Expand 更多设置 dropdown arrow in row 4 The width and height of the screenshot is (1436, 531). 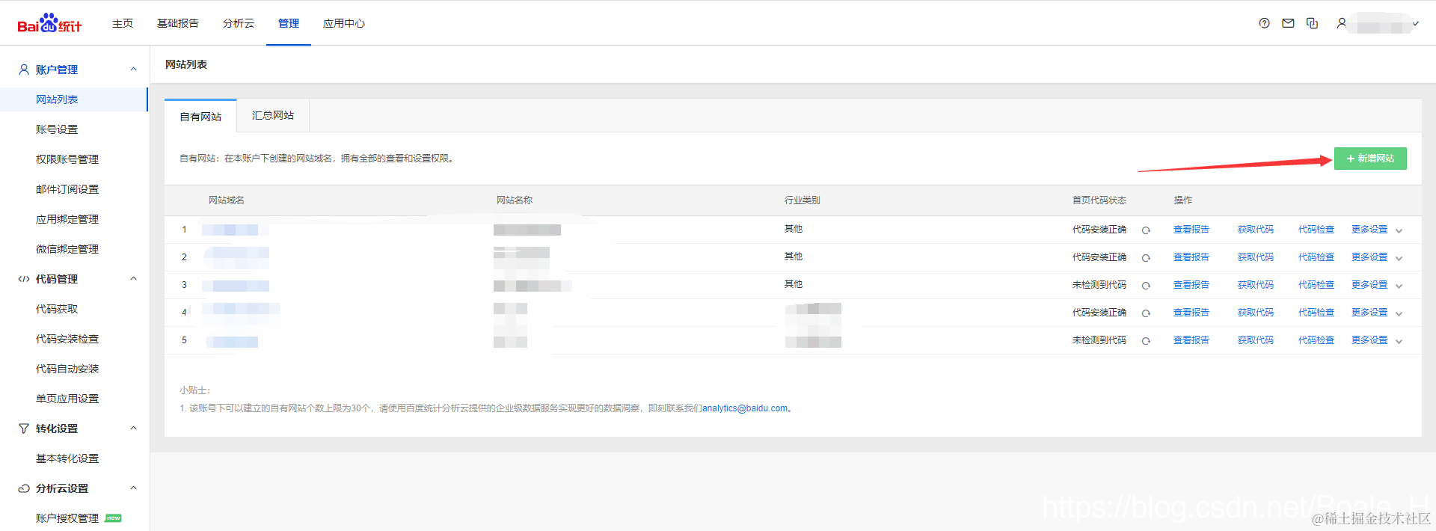point(1399,313)
